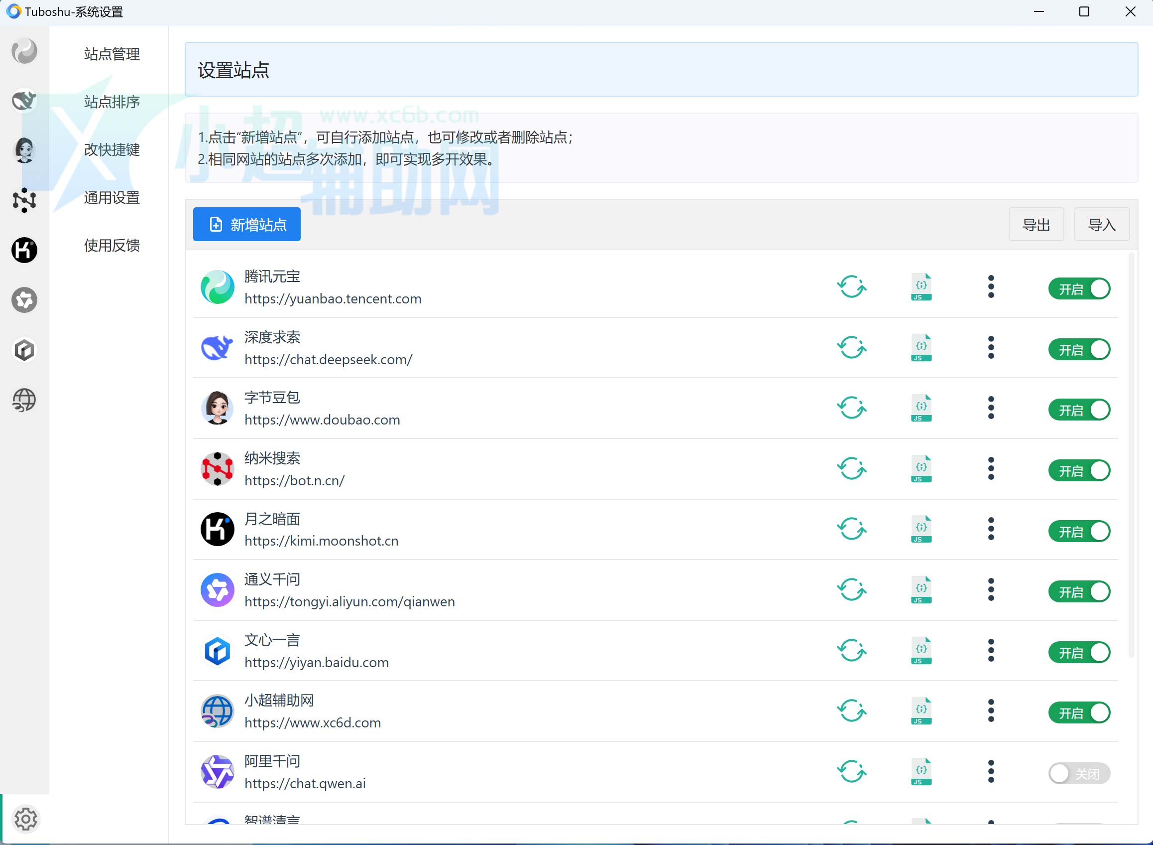The image size is (1153, 845).
Task: Click the 新增站点 button
Action: point(246,224)
